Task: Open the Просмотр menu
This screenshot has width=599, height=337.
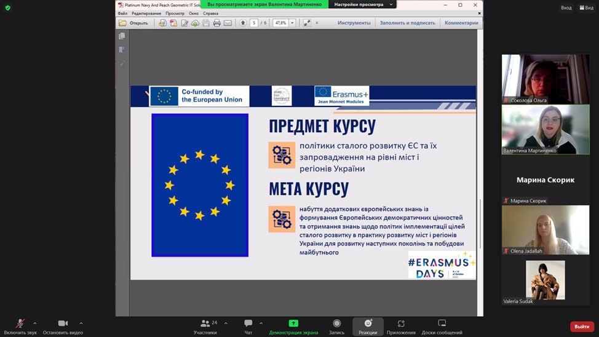Action: point(175,14)
